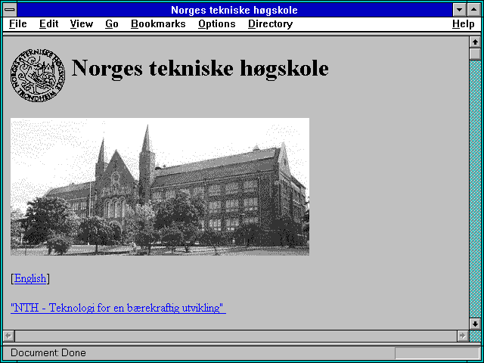This screenshot has width=484, height=363.
Task: Click the vertical scrollbar down arrow
Action: (x=475, y=324)
